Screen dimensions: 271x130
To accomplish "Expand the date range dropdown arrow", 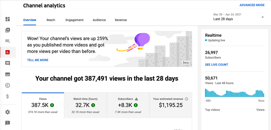I will [x=263, y=17].
